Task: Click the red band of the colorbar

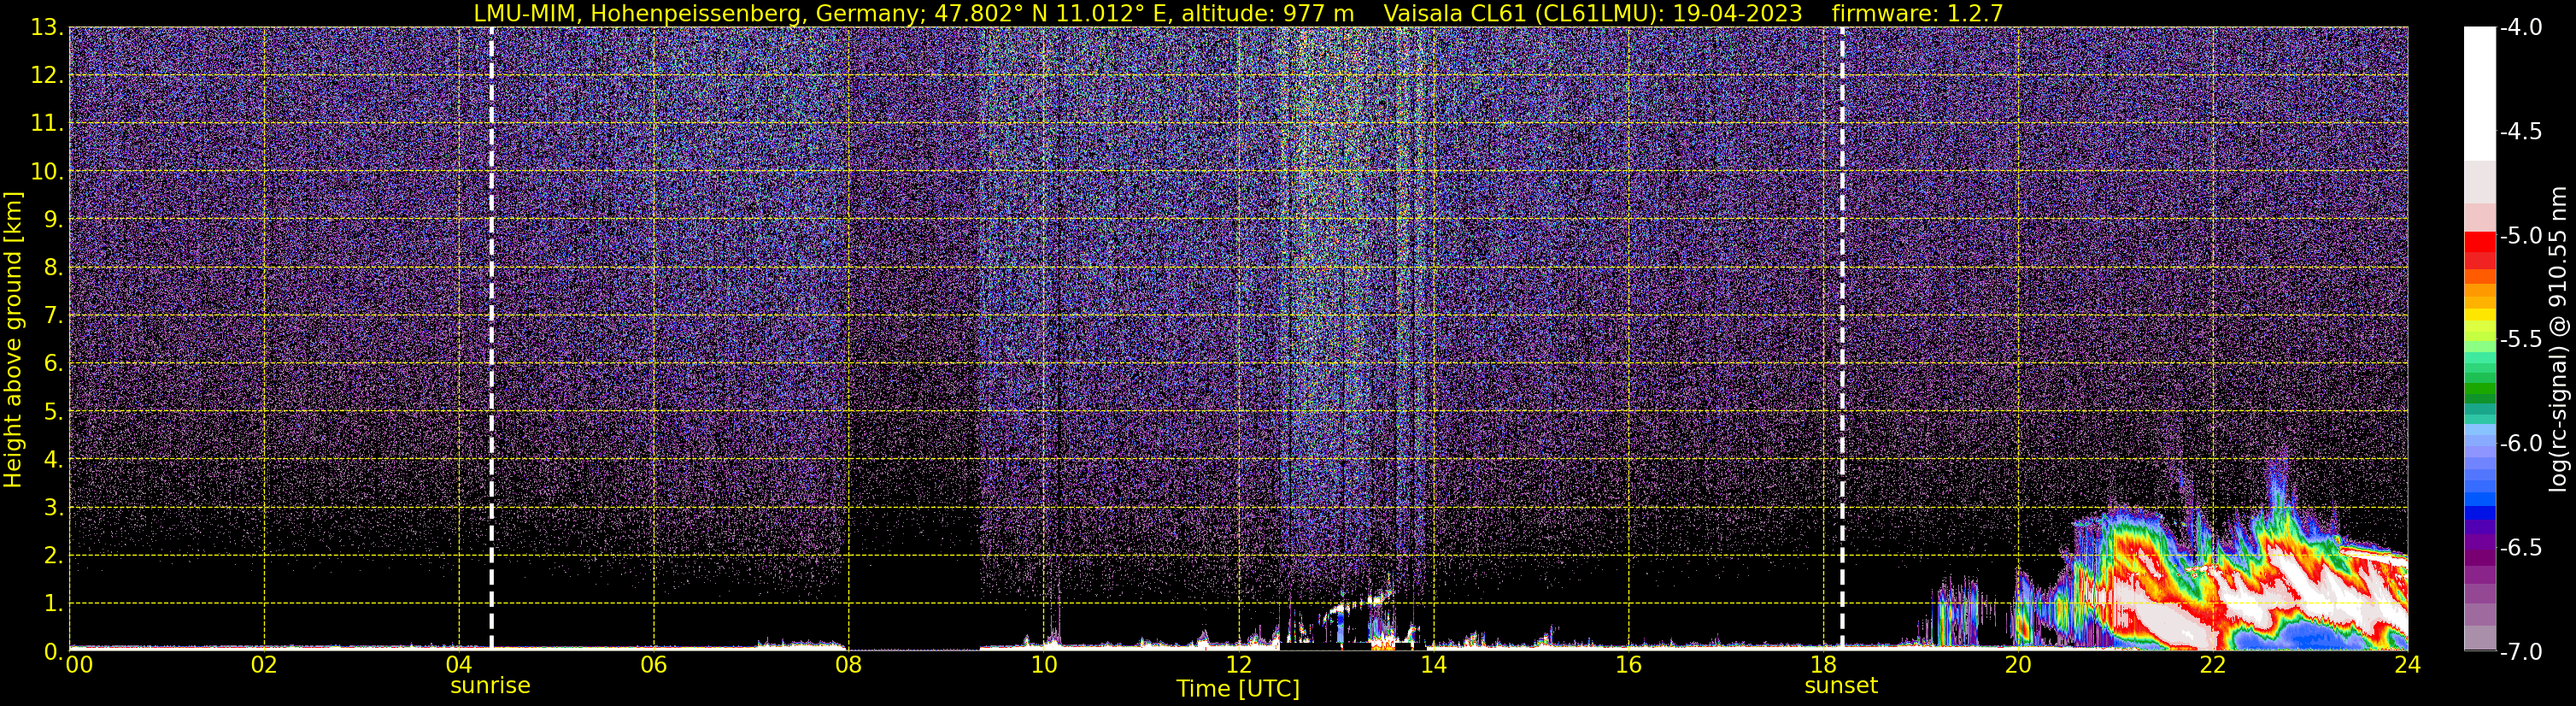Action: click(2479, 250)
